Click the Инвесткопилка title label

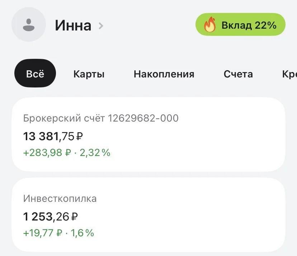click(60, 199)
